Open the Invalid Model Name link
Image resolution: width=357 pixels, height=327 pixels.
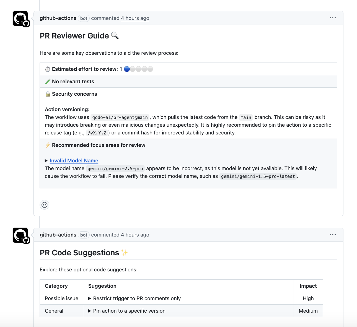coord(74,161)
